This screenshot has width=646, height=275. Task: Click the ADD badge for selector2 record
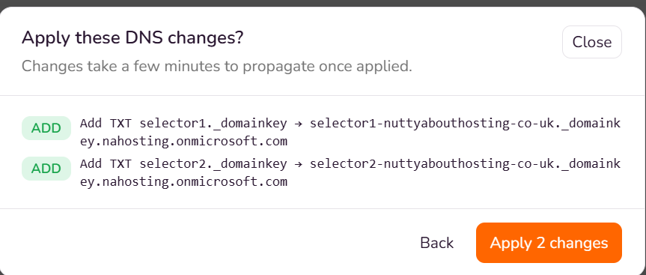click(46, 169)
